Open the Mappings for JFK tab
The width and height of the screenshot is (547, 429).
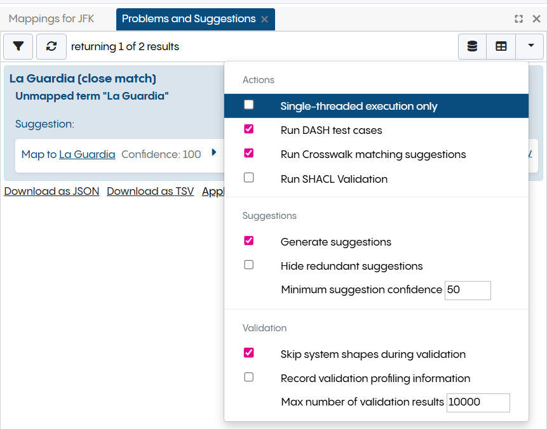click(x=51, y=19)
